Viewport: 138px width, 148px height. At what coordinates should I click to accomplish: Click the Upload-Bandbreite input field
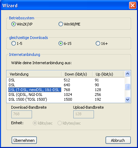coord(84,114)
